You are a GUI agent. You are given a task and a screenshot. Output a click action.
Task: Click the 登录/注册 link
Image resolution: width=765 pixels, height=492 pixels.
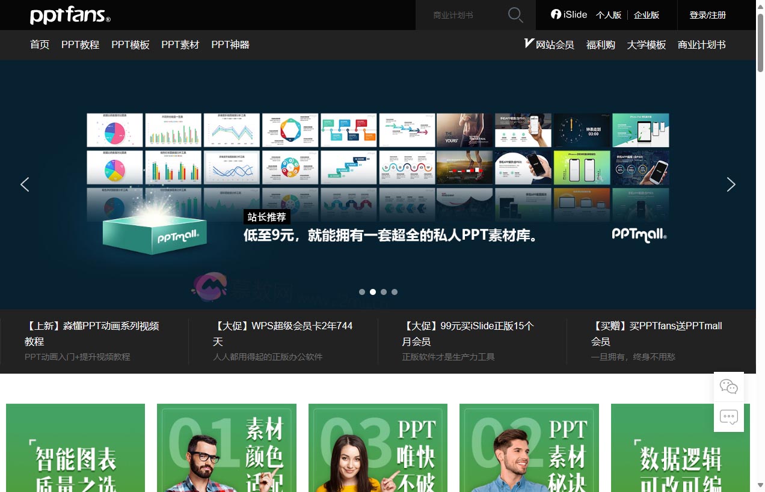coord(708,14)
